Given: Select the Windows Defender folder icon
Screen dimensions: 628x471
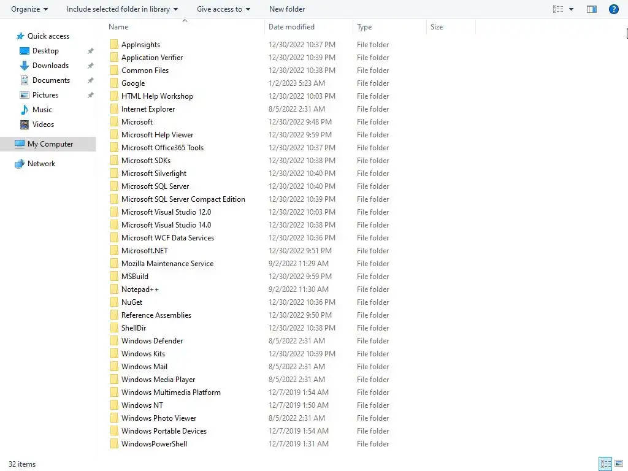Looking at the screenshot, I should tap(114, 341).
